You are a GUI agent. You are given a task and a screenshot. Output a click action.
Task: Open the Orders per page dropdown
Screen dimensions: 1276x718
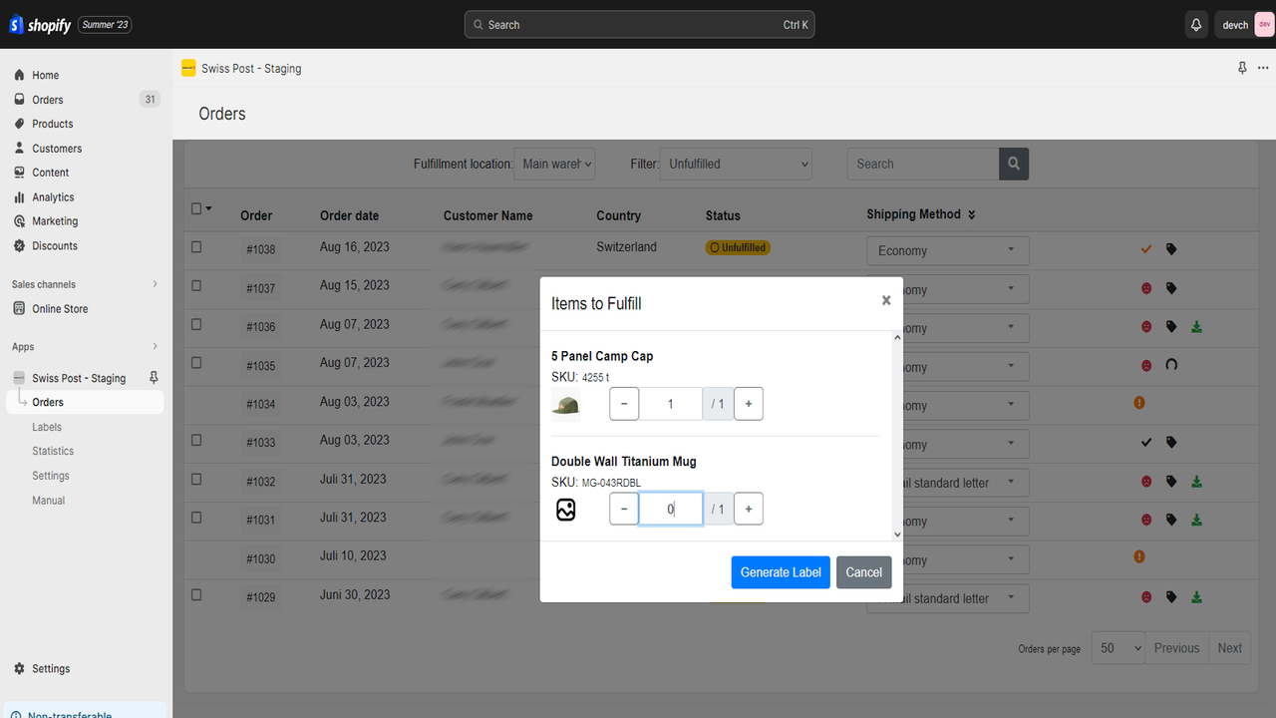(x=1118, y=647)
